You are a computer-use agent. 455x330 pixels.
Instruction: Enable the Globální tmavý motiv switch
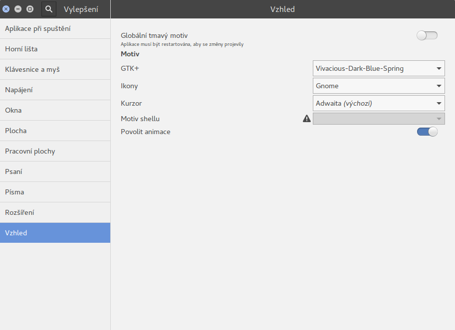(427, 35)
